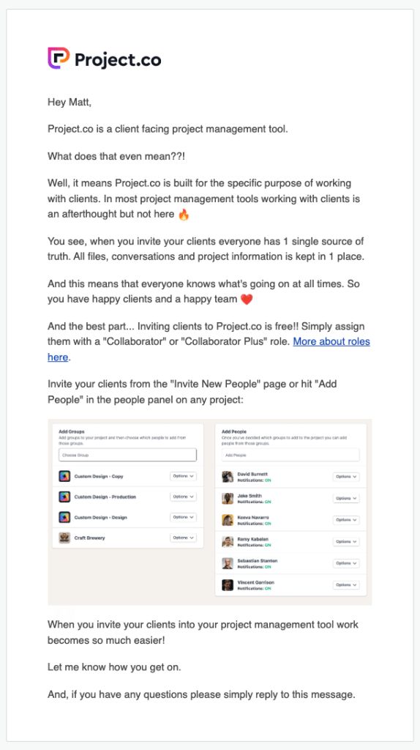Screen dimensions: 420x750
Task: Click the Craft Brewery group icon
Action: 64,538
